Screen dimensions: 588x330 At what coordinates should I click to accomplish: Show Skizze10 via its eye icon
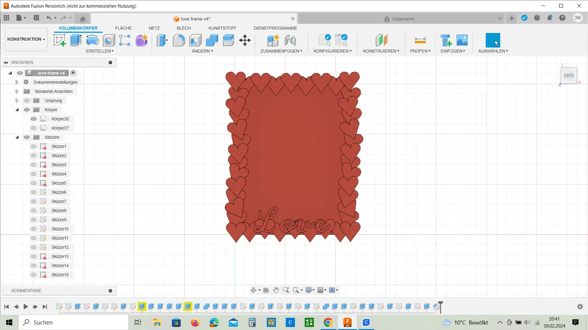point(33,229)
